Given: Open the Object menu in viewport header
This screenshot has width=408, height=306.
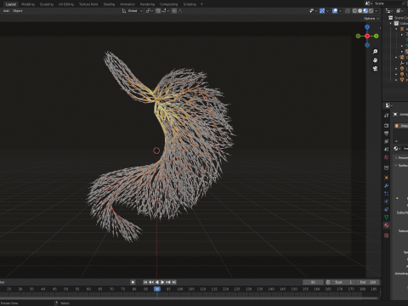Looking at the screenshot, I should 17,11.
